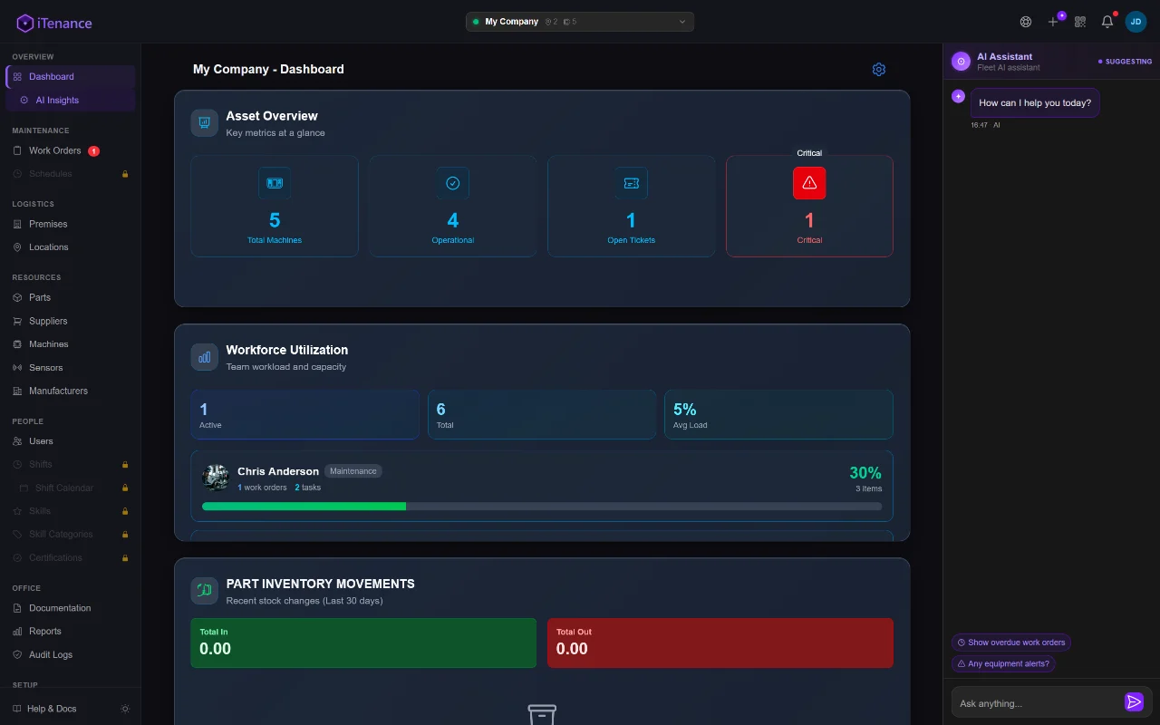Click the iTenance logo

54,23
